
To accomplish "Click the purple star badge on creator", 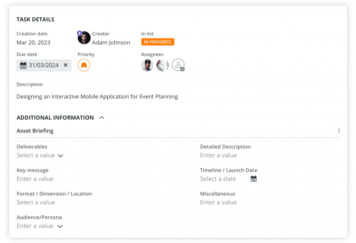I will tap(80, 33).
